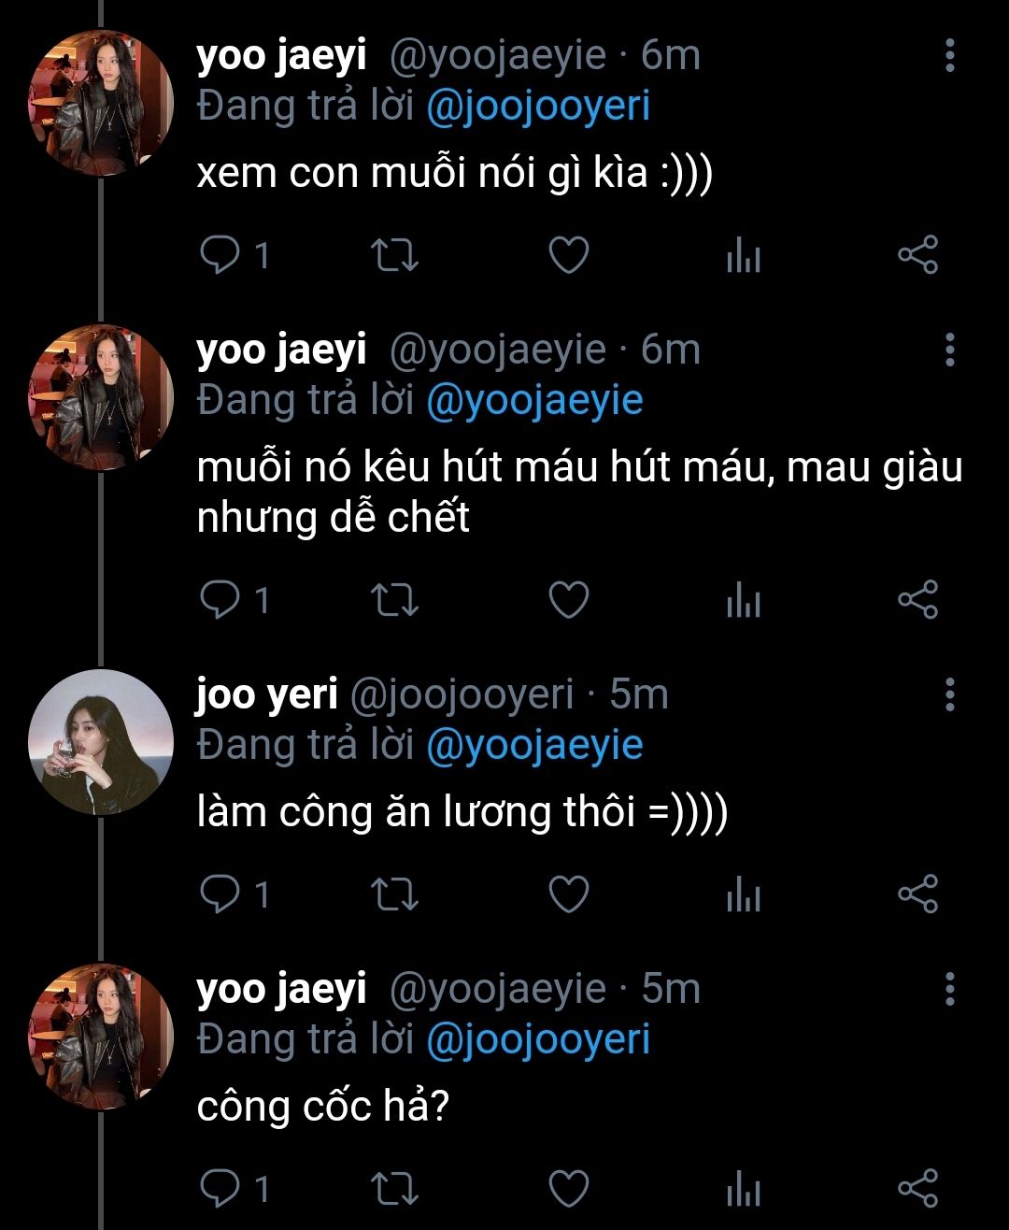Retweet the "muỗi nó kêu hút máu" tweet

pos(394,600)
